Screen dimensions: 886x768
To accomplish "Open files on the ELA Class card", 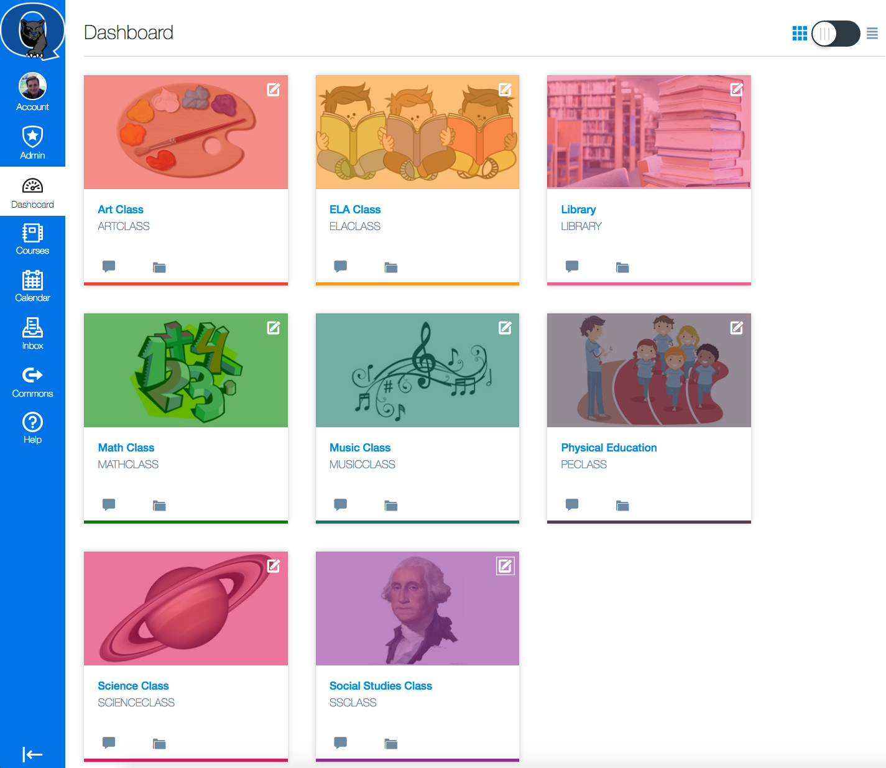I will [x=390, y=267].
